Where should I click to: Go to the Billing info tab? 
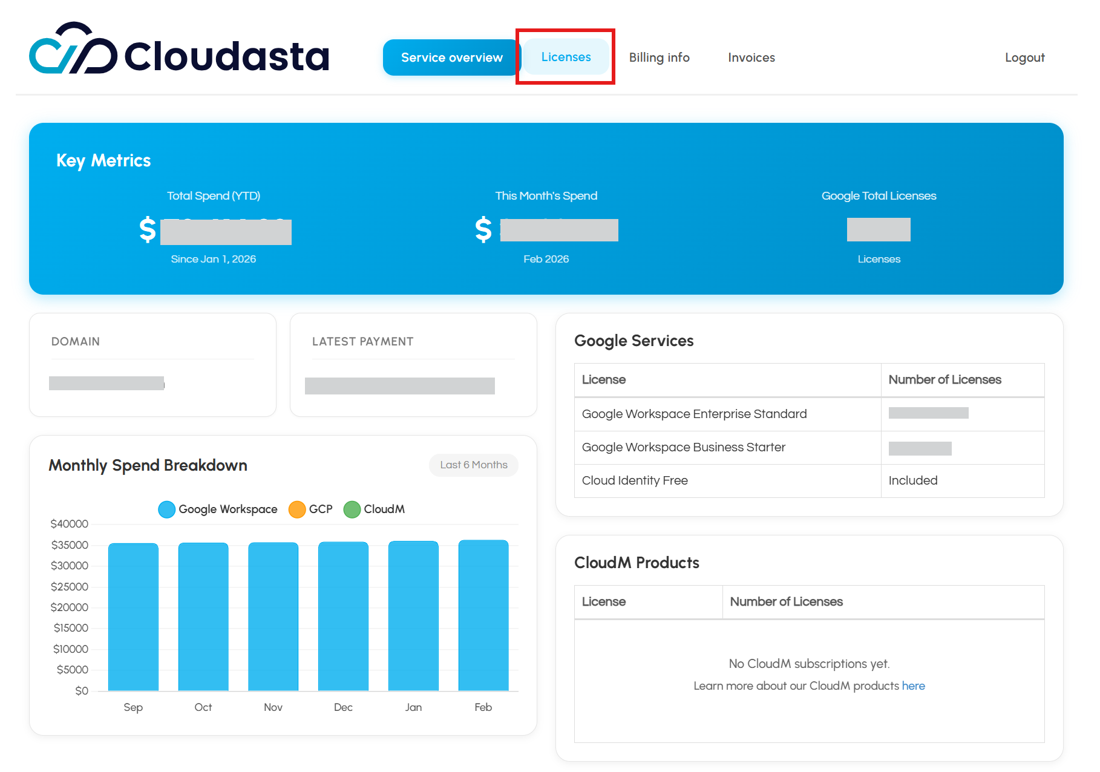[x=659, y=57]
